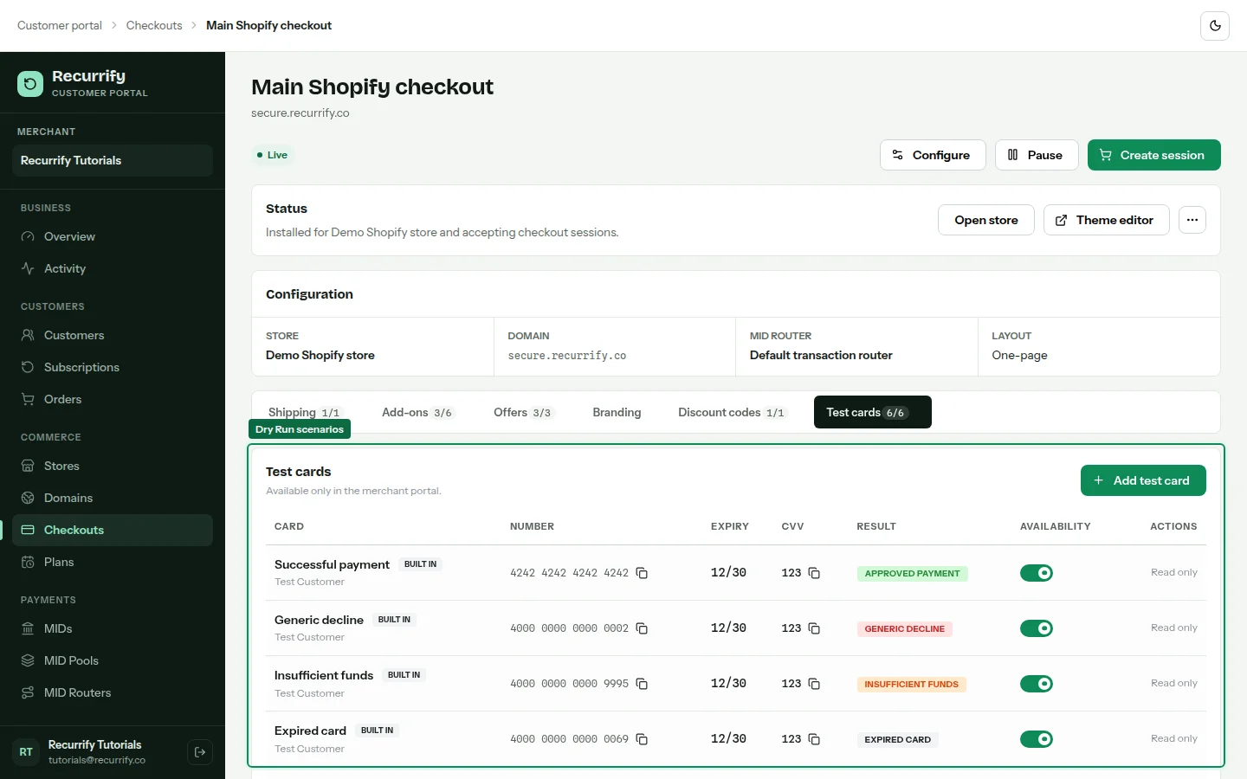Click the secure.recurrify.co domain value

567,356
